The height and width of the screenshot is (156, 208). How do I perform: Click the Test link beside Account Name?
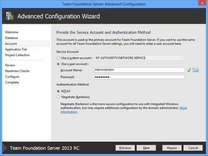pyautogui.click(x=196, y=70)
